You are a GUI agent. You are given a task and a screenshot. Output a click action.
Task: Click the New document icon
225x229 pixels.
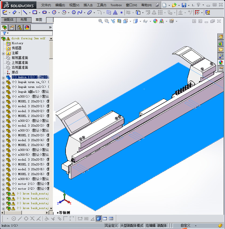[165, 5]
